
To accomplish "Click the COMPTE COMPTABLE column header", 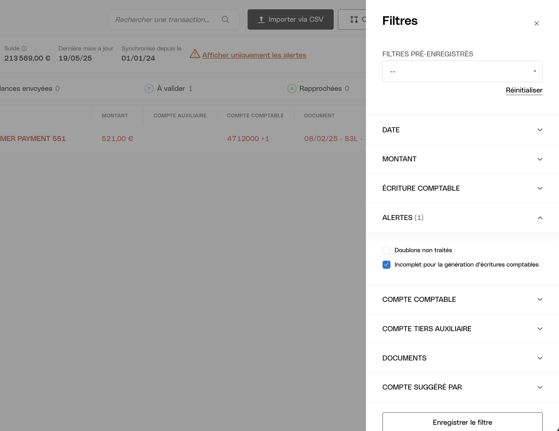I will pyautogui.click(x=255, y=116).
